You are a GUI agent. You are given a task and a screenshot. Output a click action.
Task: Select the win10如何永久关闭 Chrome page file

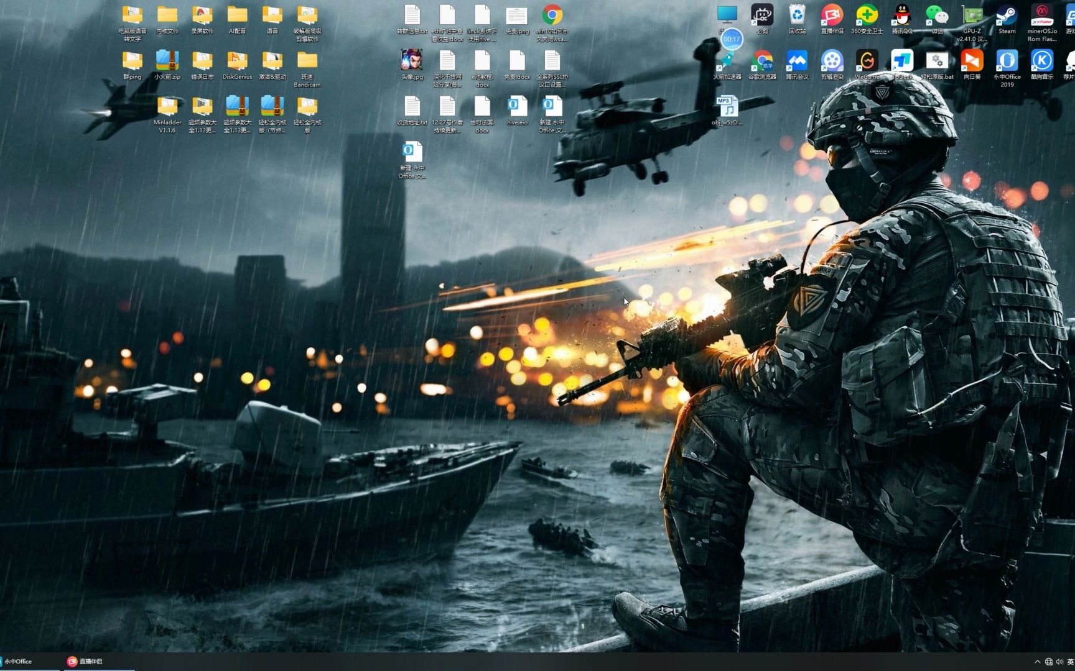point(552,23)
